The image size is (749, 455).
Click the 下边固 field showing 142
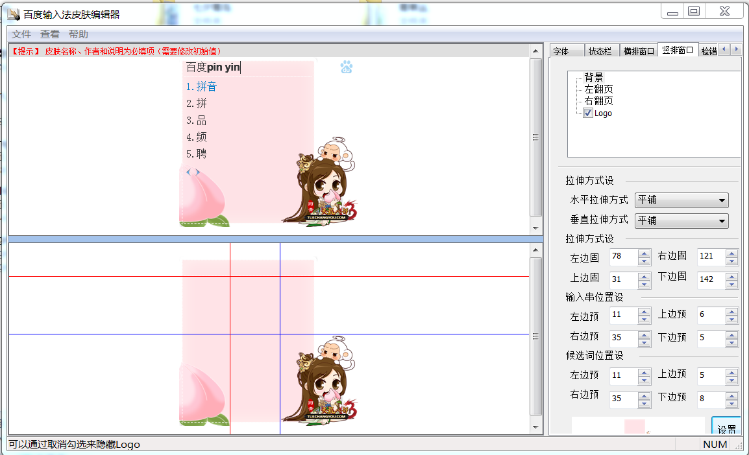[711, 279]
